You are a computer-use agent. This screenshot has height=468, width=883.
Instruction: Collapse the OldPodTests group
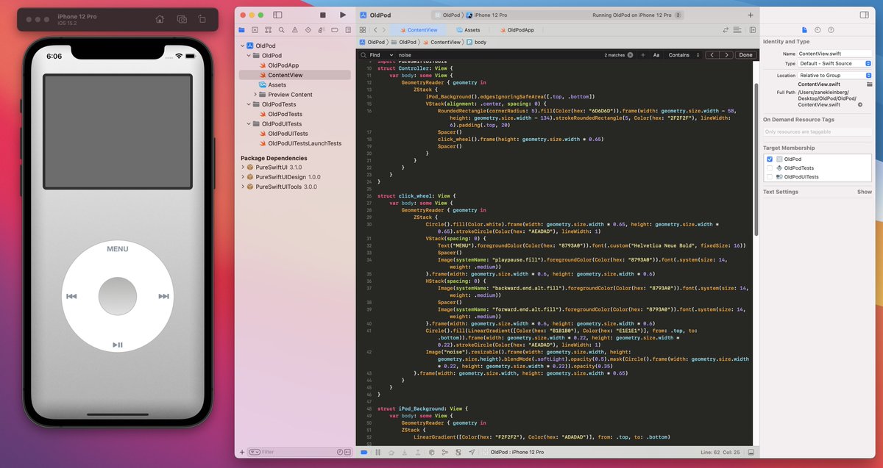(249, 104)
